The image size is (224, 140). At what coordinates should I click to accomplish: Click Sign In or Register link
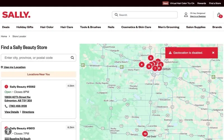coord(198,17)
